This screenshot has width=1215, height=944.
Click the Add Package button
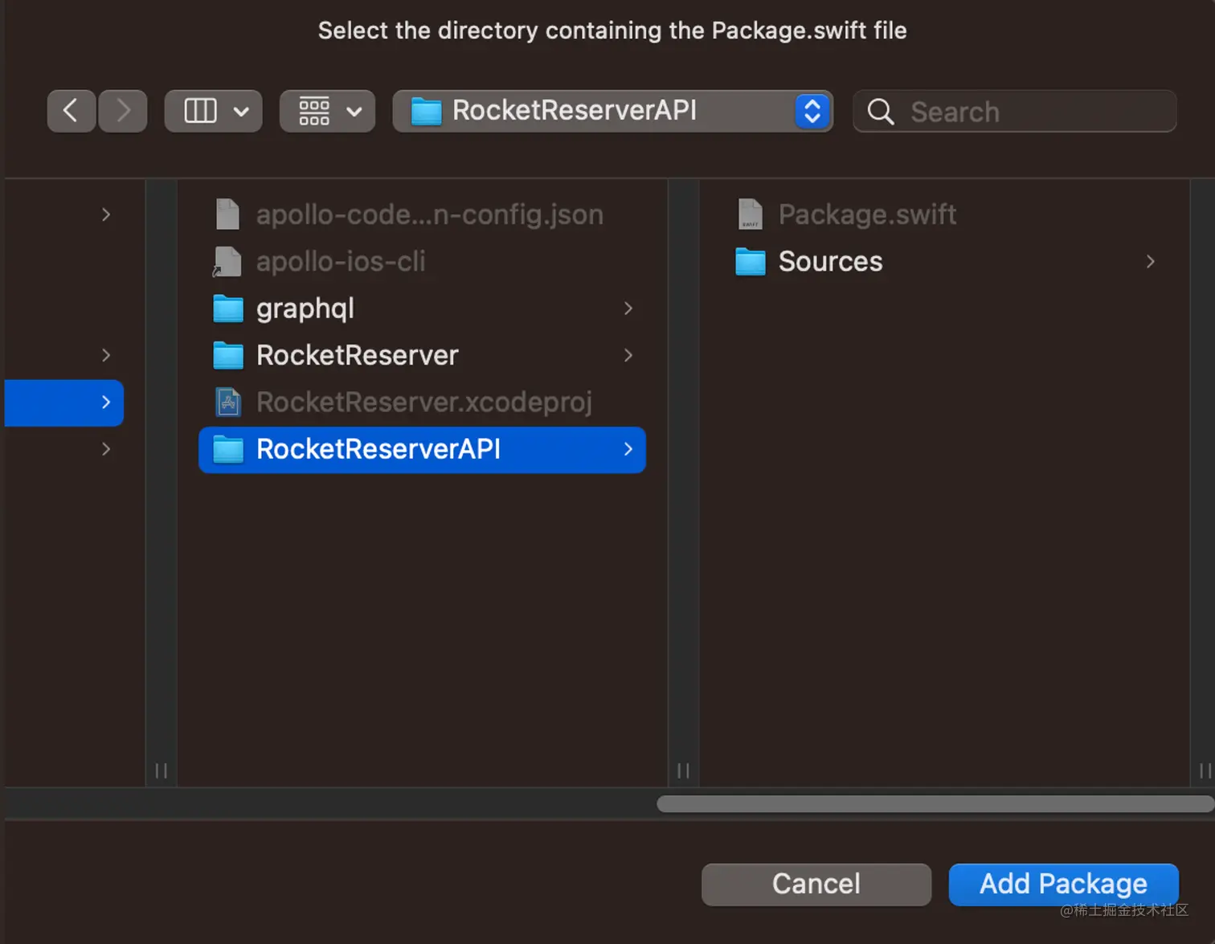(1062, 884)
